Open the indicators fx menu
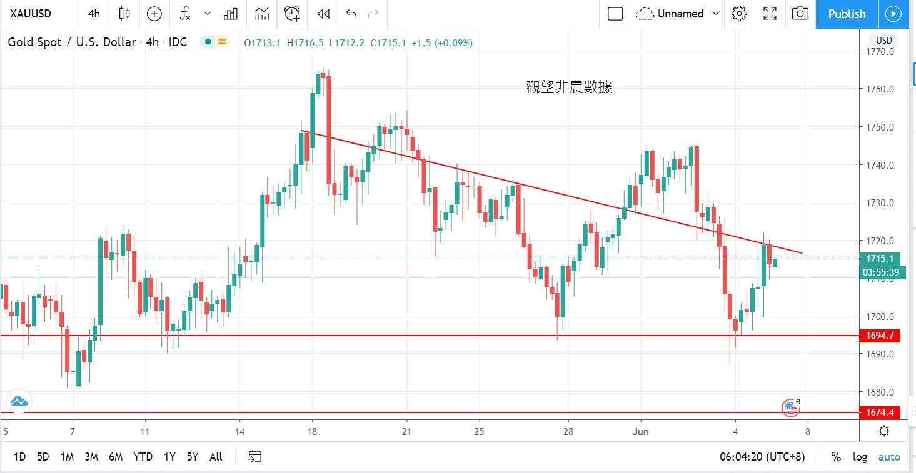The width and height of the screenshot is (916, 473). [x=185, y=14]
